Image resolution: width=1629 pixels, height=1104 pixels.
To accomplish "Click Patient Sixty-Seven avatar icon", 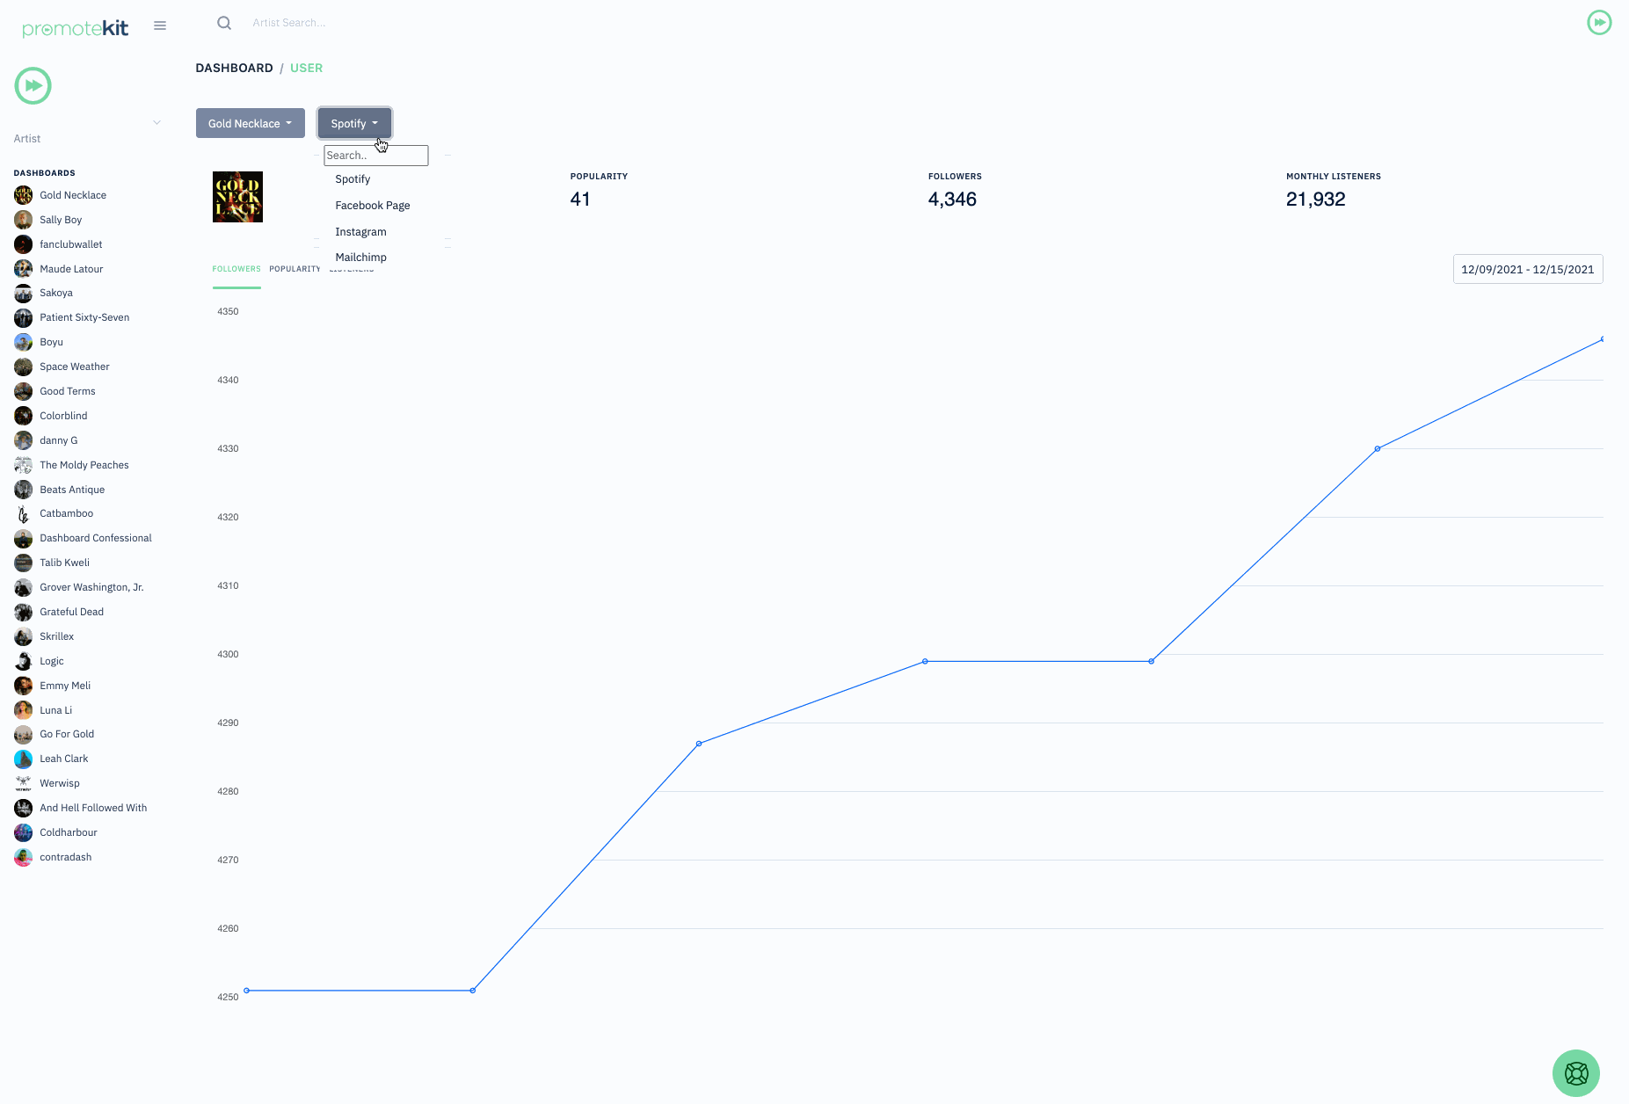I will click(24, 317).
